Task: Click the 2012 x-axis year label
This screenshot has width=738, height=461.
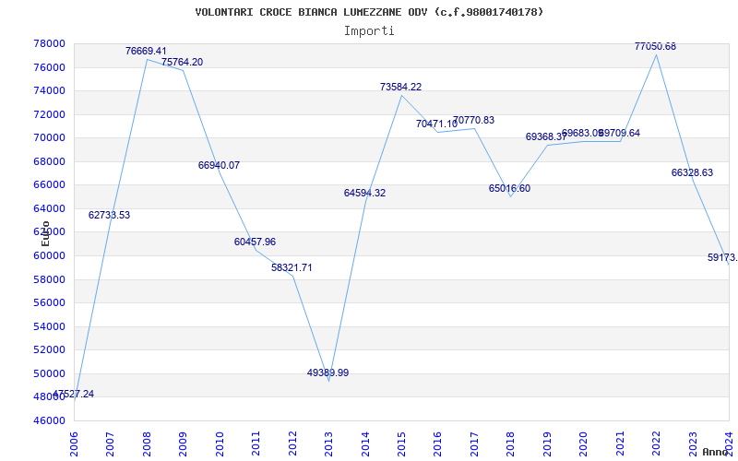Action: coord(292,444)
